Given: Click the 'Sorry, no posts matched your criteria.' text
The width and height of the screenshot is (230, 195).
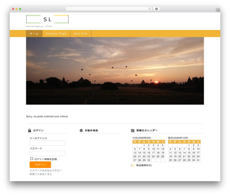Looking at the screenshot, I should click(x=47, y=117).
